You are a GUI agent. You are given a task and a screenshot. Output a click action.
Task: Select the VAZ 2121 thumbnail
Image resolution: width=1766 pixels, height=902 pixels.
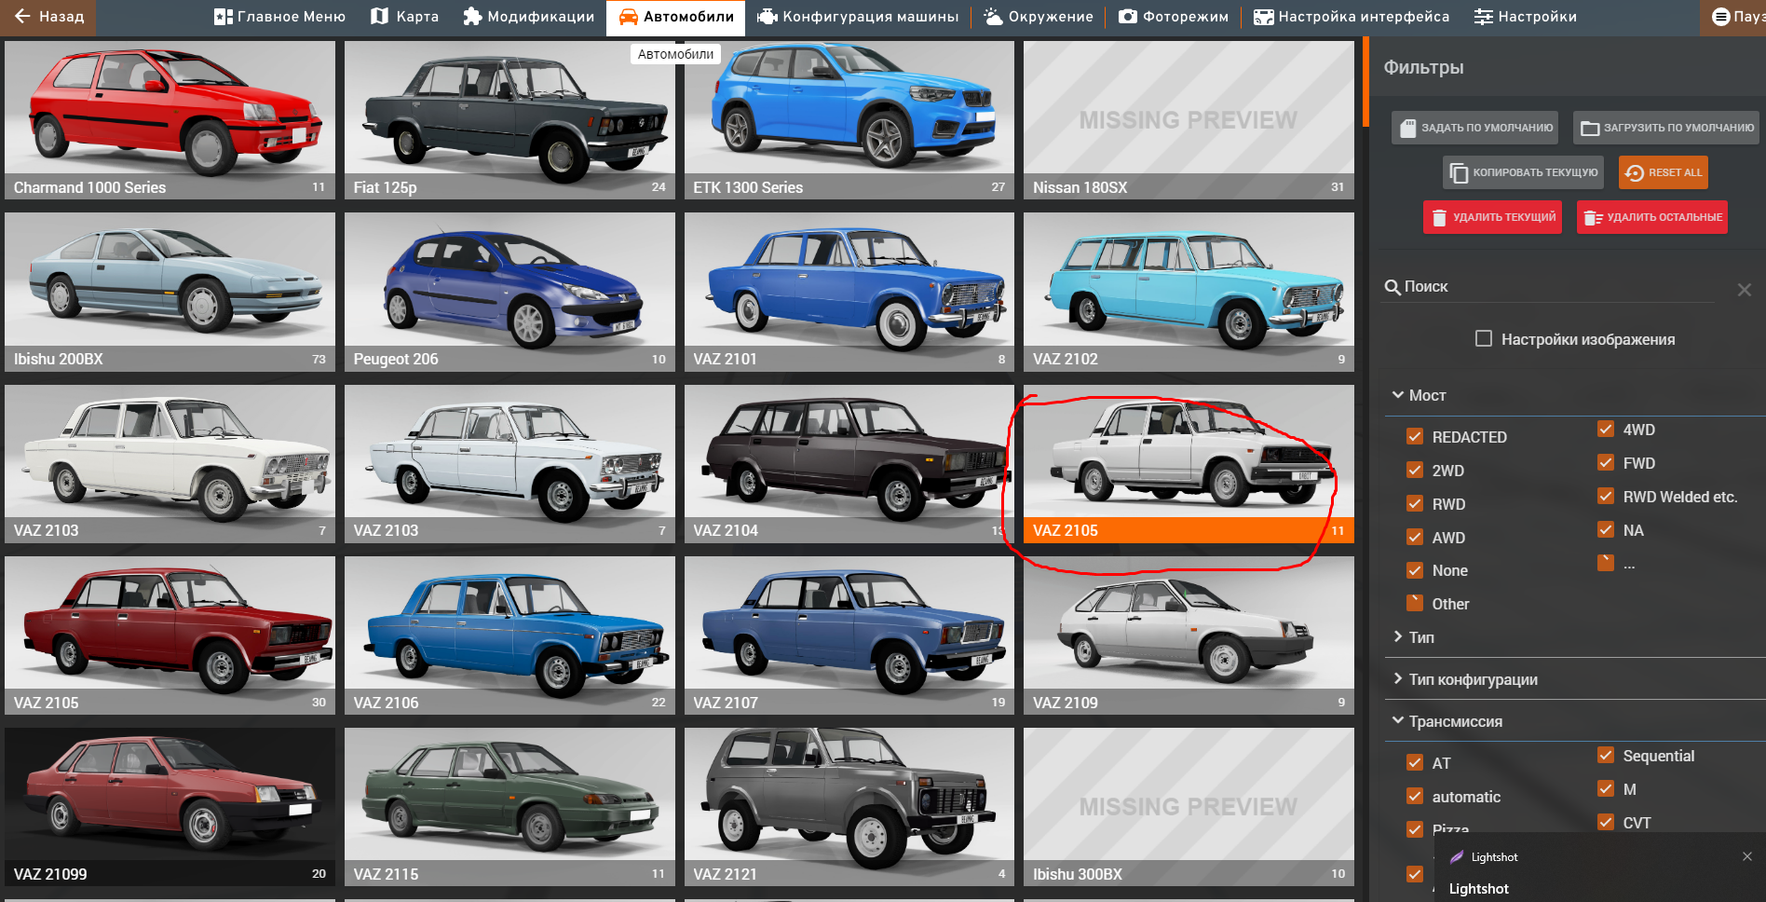pyautogui.click(x=849, y=807)
